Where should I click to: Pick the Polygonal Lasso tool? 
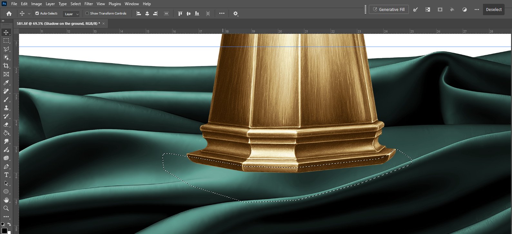(6, 49)
